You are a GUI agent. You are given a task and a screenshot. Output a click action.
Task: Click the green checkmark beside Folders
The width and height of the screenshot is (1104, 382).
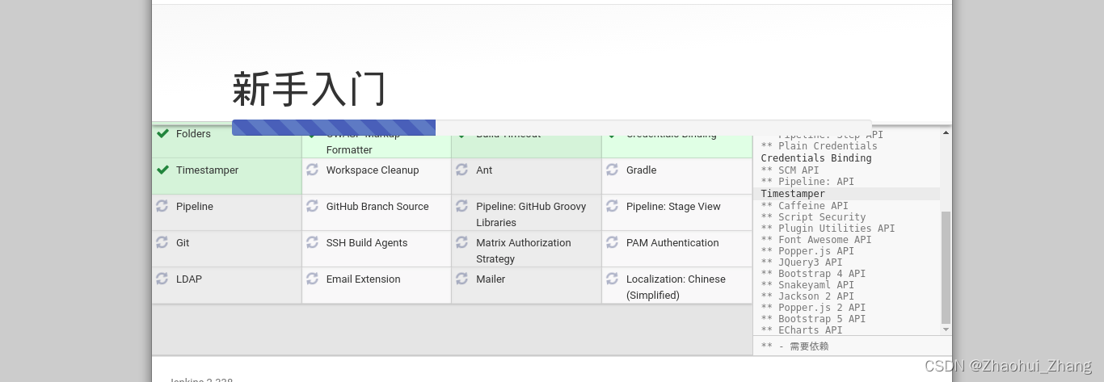[162, 134]
